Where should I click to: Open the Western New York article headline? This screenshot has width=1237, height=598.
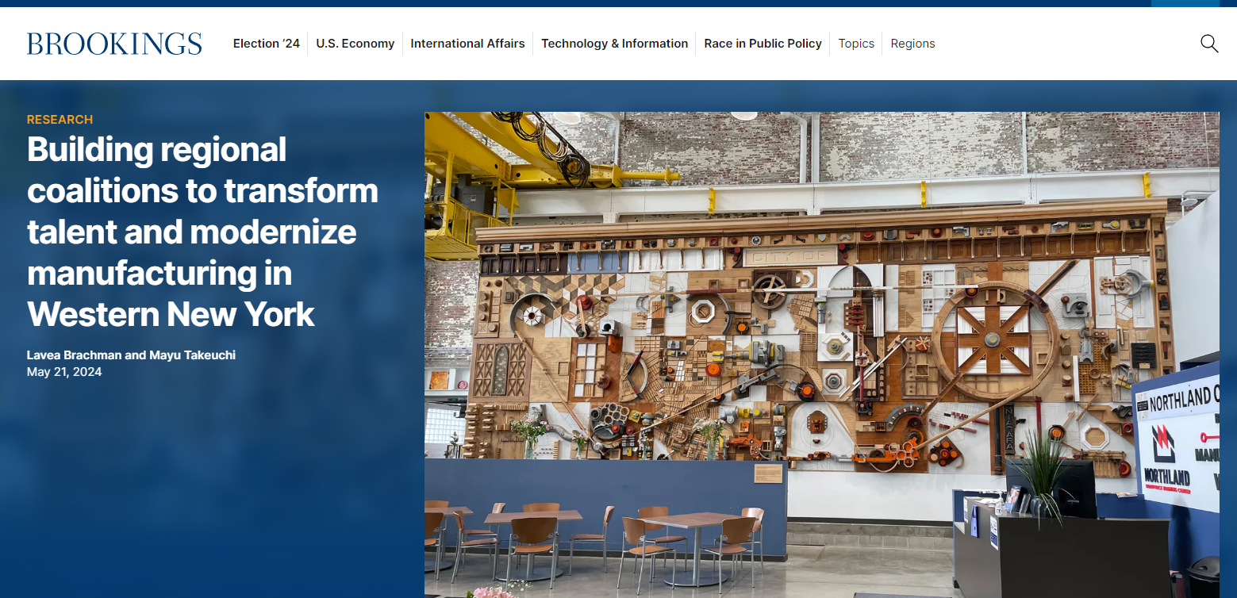click(202, 232)
